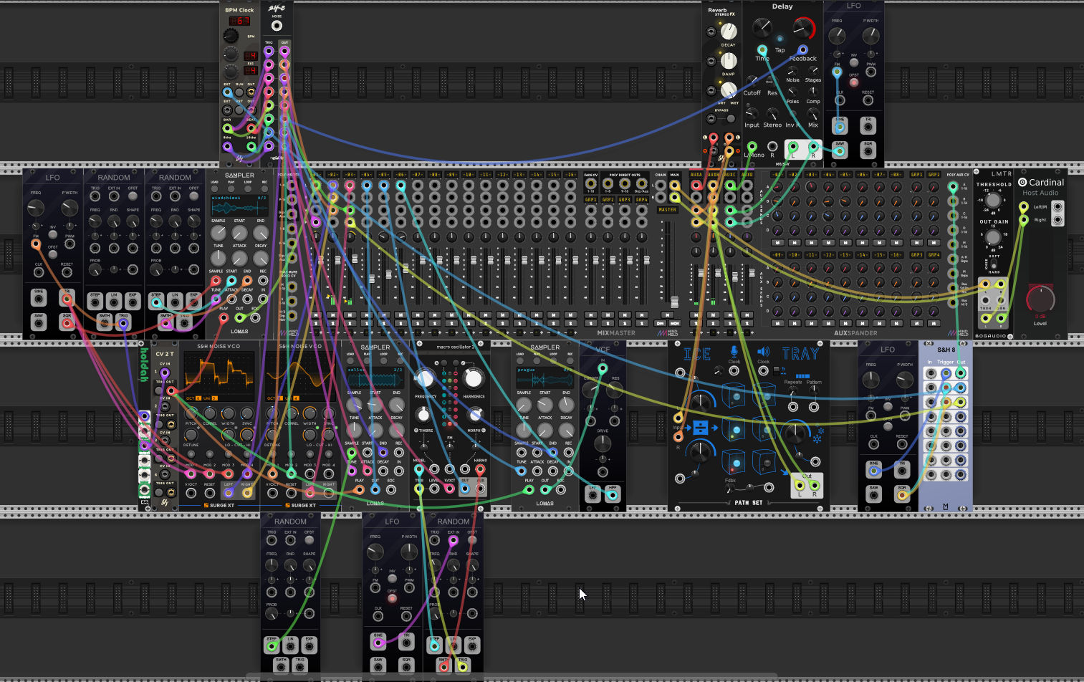The width and height of the screenshot is (1084, 682).
Task: Click the FREQUENCY knob on macro oscillator 2
Action: click(424, 378)
